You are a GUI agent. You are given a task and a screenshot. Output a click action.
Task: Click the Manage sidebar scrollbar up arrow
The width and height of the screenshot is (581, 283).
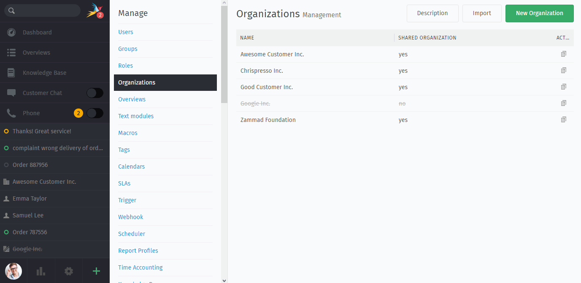point(224,3)
